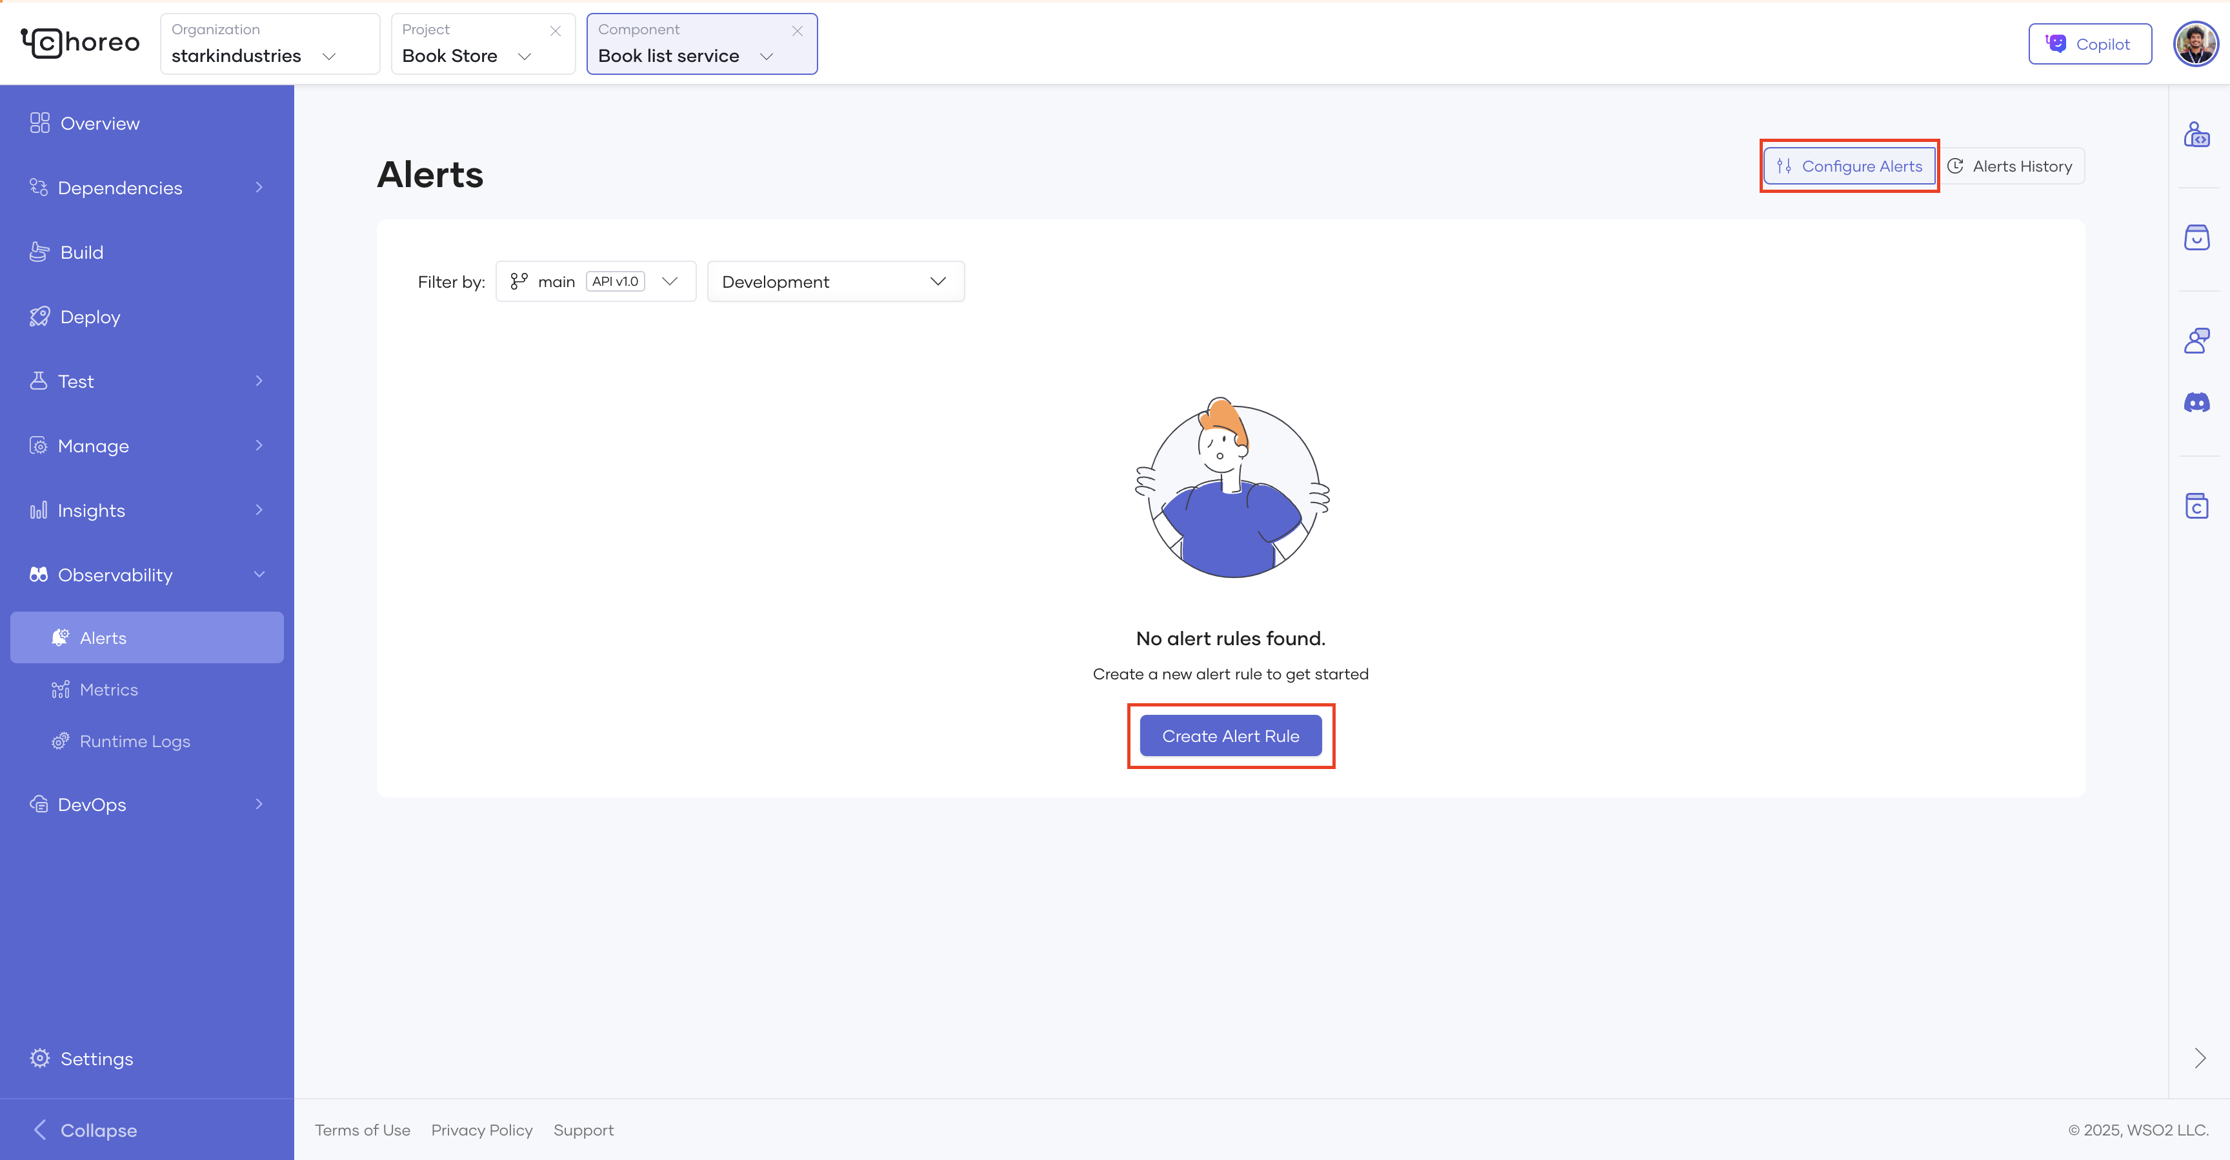2230x1160 pixels.
Task: Expand the right panel chevron arrow
Action: click(x=2200, y=1058)
